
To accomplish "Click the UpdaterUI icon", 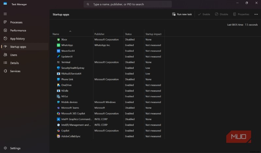I will 58,57.
